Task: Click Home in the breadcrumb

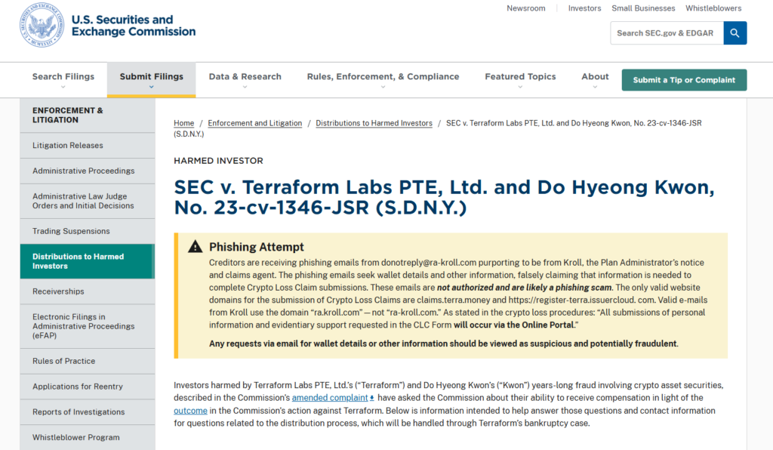Action: click(x=184, y=123)
